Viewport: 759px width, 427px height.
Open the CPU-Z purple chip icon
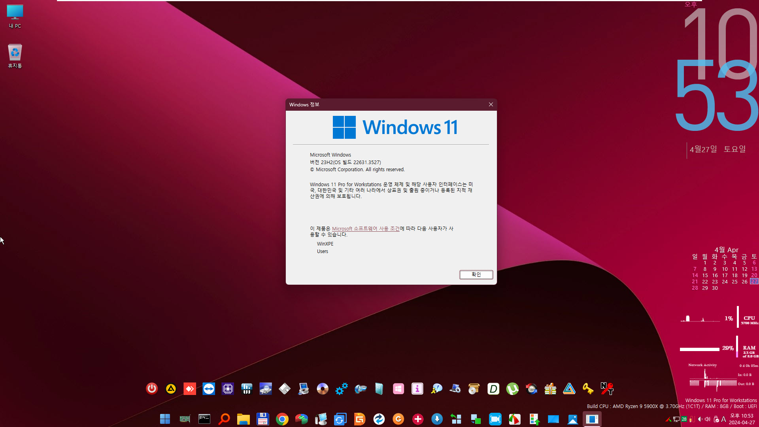click(228, 389)
